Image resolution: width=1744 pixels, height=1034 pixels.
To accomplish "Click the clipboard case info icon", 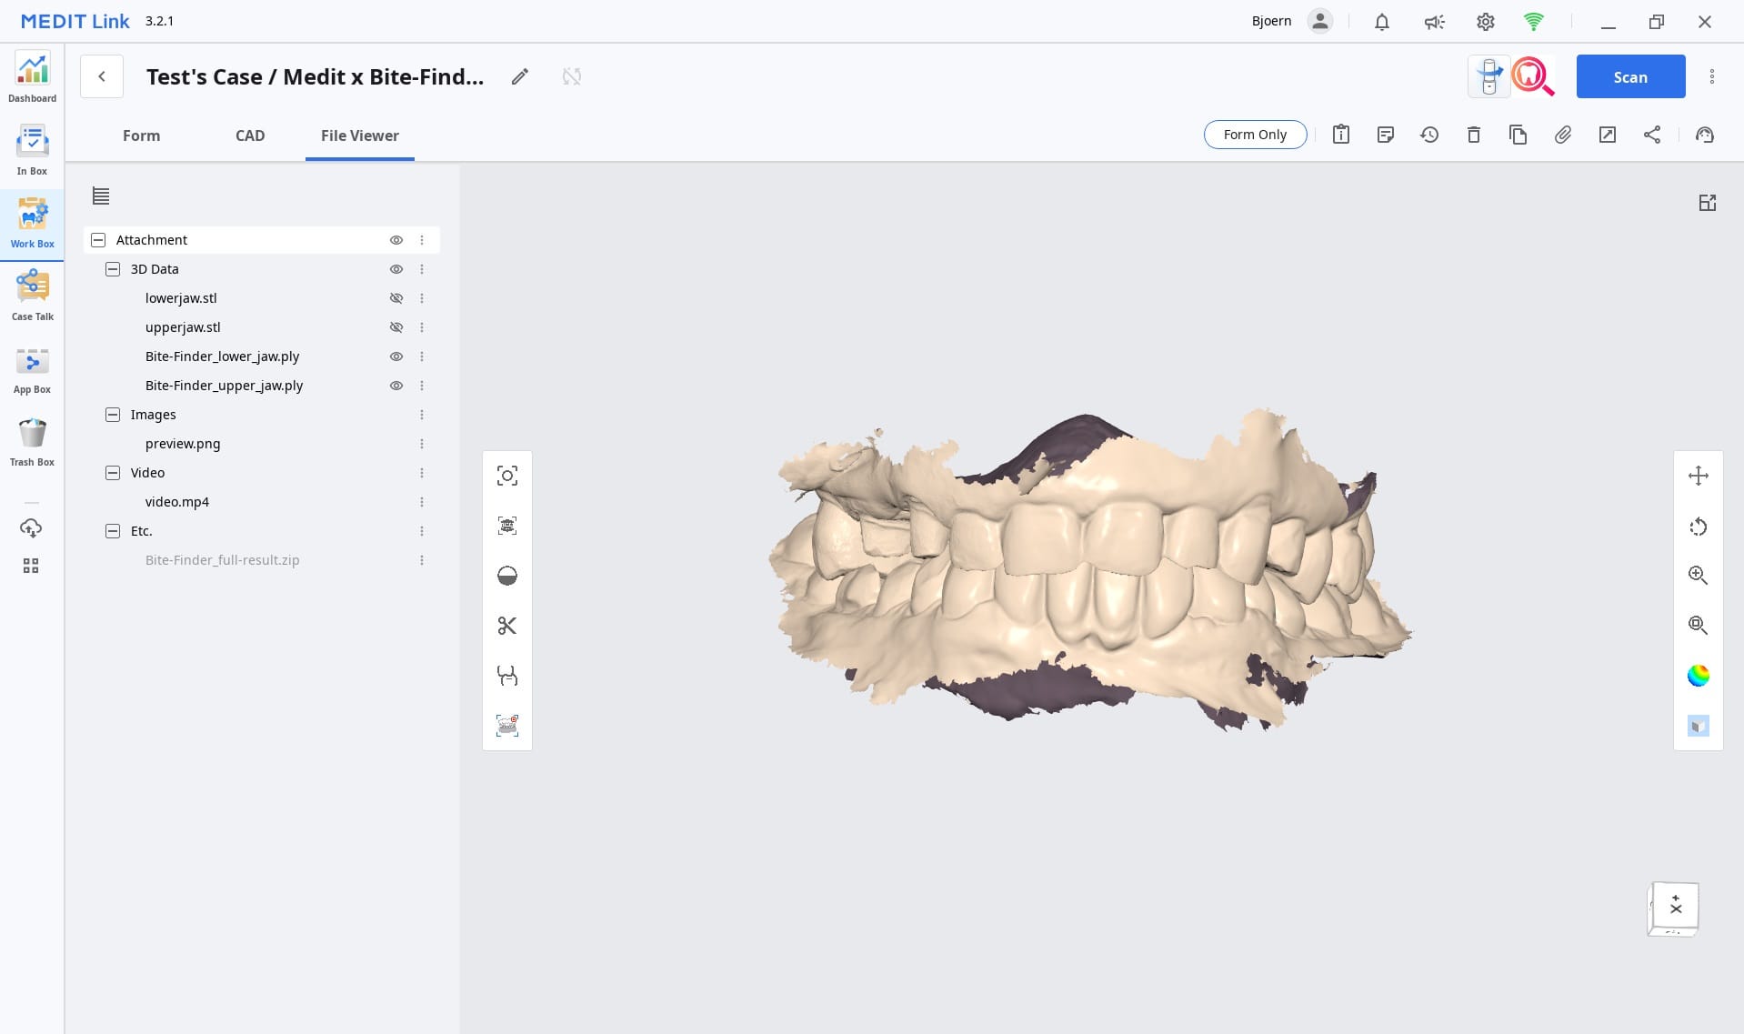I will (x=1340, y=135).
